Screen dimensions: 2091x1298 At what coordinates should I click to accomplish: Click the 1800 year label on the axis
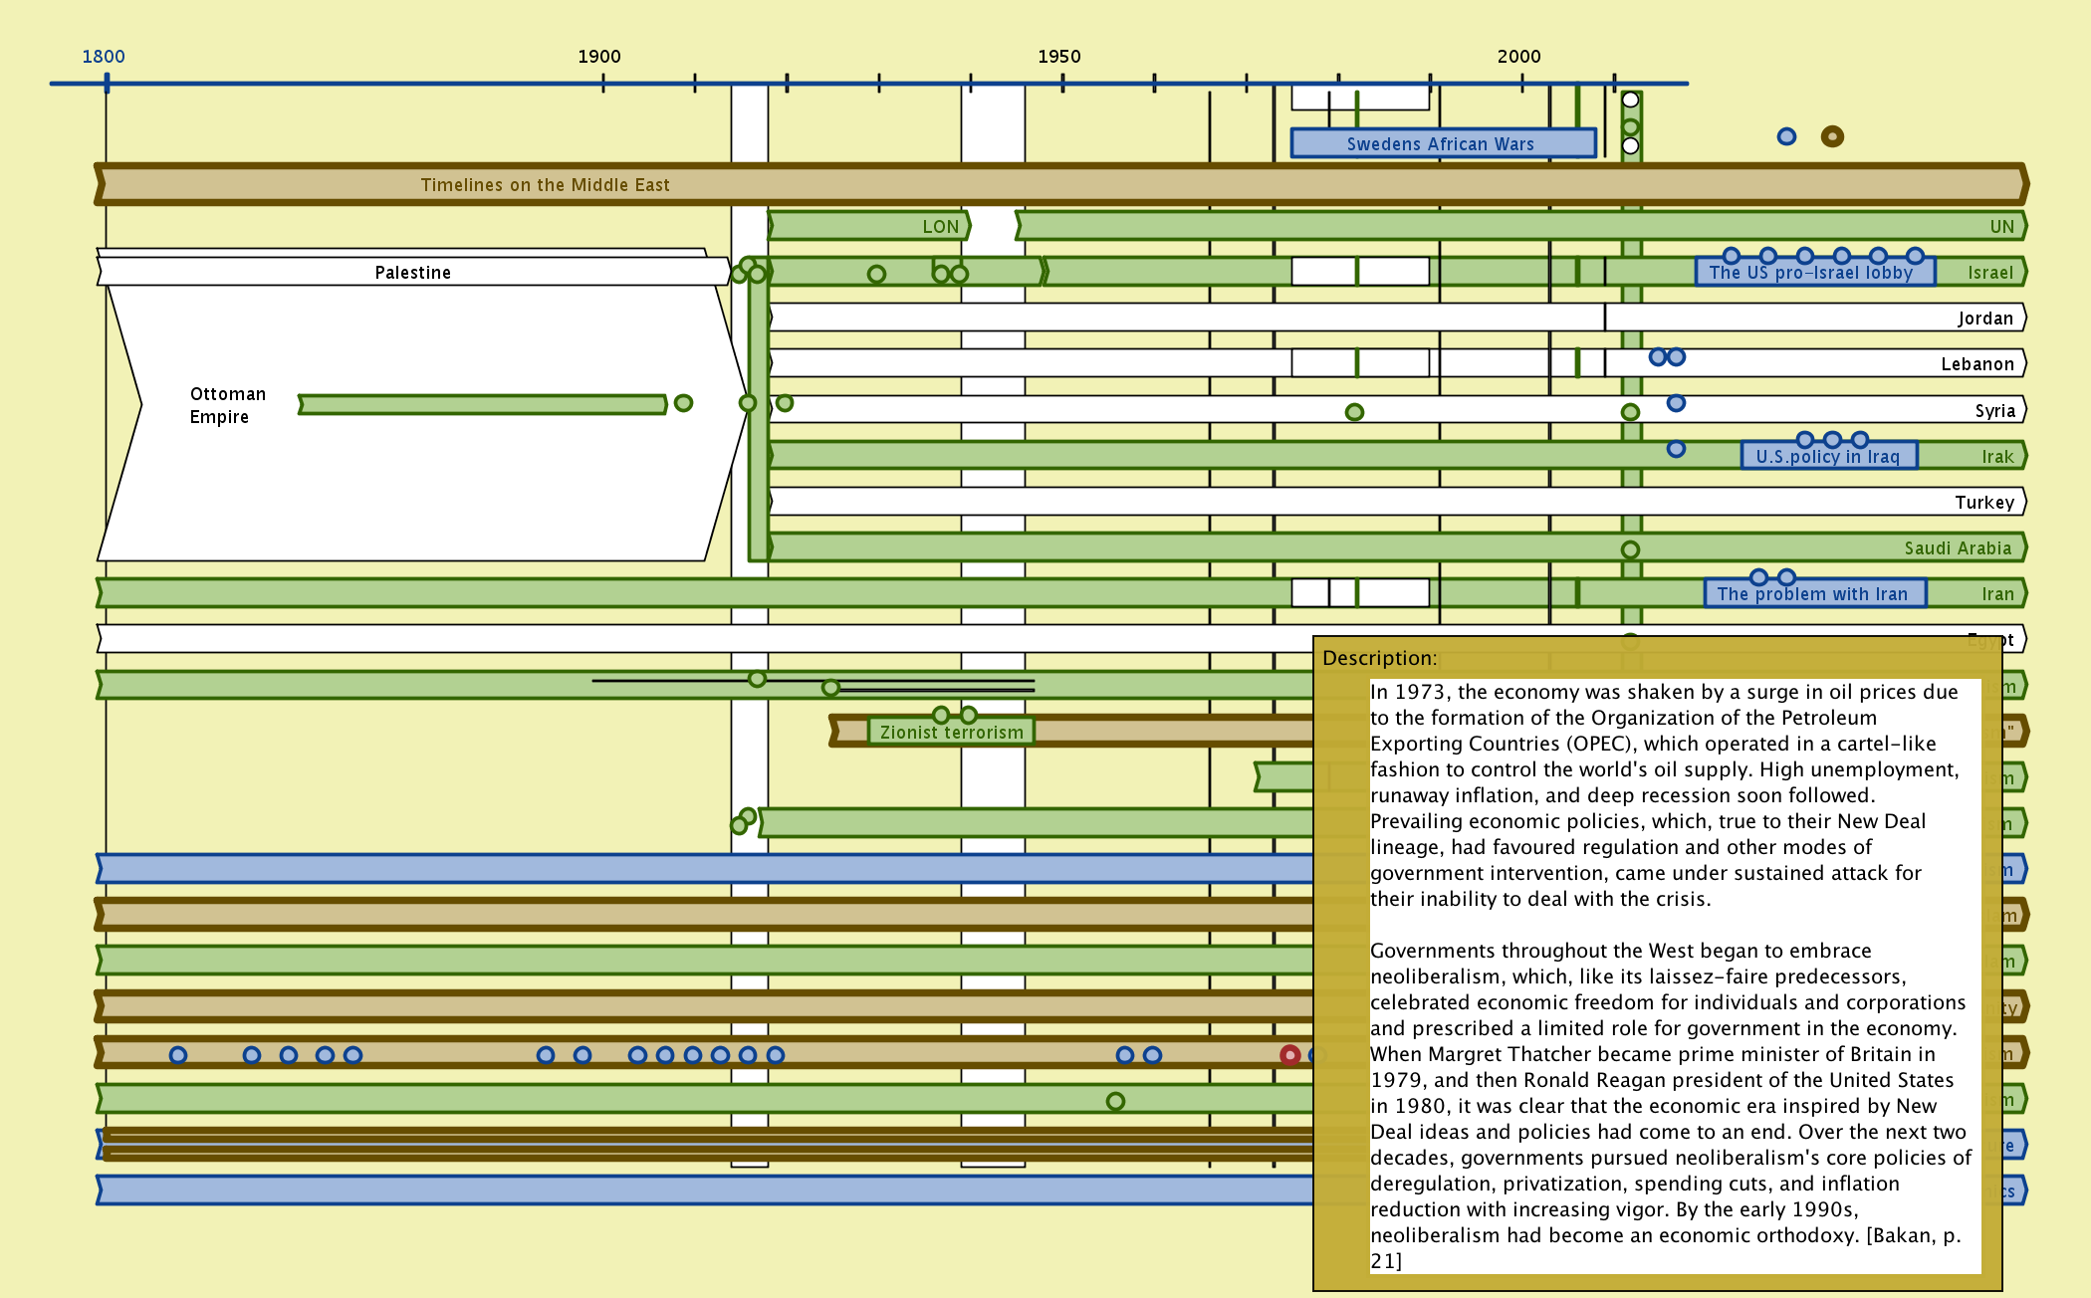click(x=104, y=57)
